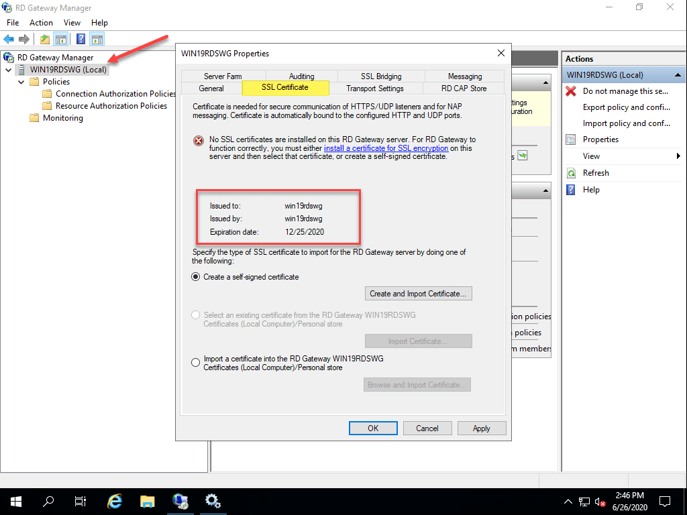687x515 pixels.
Task: Switch to the Server Farm tab
Action: [223, 76]
